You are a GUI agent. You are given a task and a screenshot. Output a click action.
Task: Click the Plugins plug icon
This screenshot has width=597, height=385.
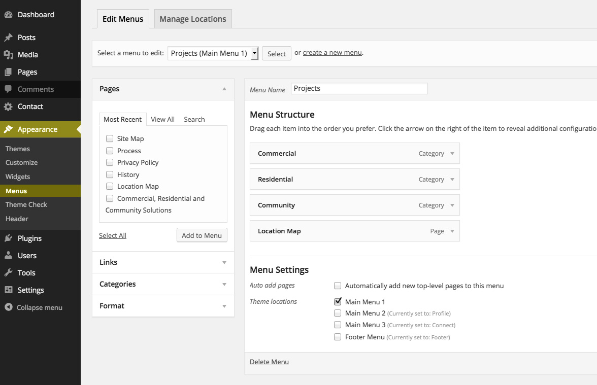coord(8,238)
